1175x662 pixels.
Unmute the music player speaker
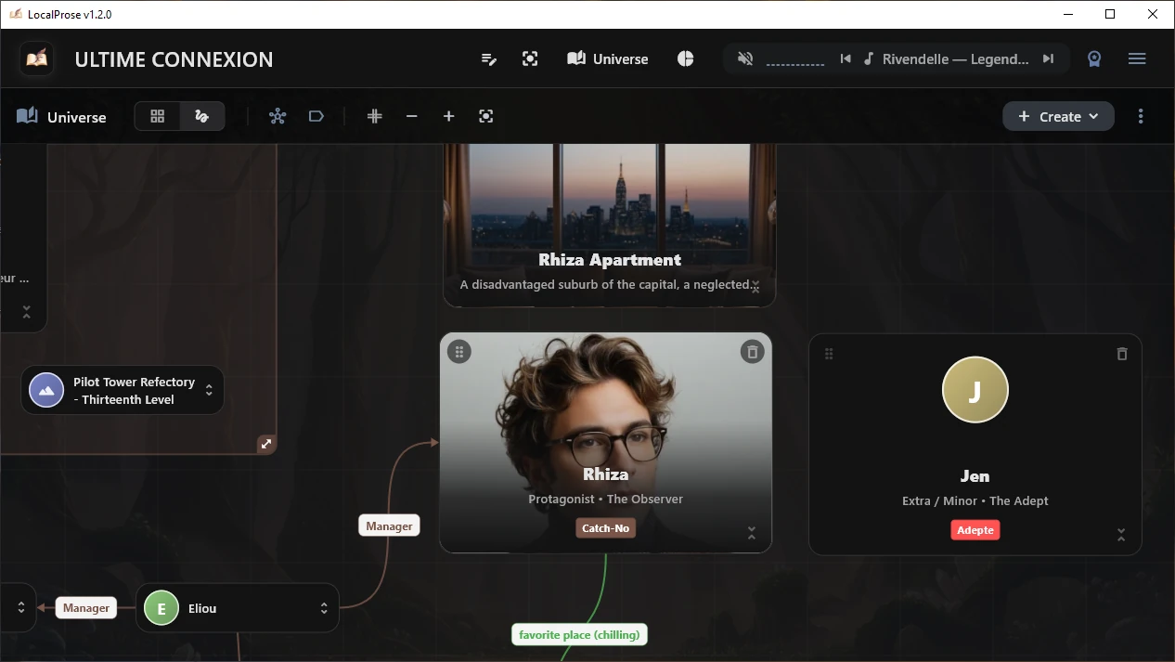(x=745, y=58)
